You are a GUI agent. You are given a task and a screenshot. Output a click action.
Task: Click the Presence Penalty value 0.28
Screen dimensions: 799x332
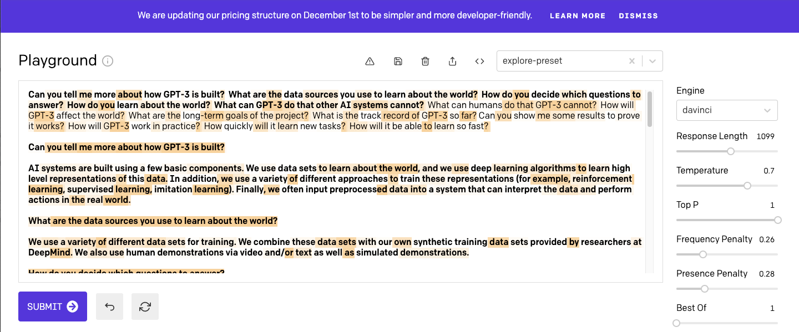767,274
